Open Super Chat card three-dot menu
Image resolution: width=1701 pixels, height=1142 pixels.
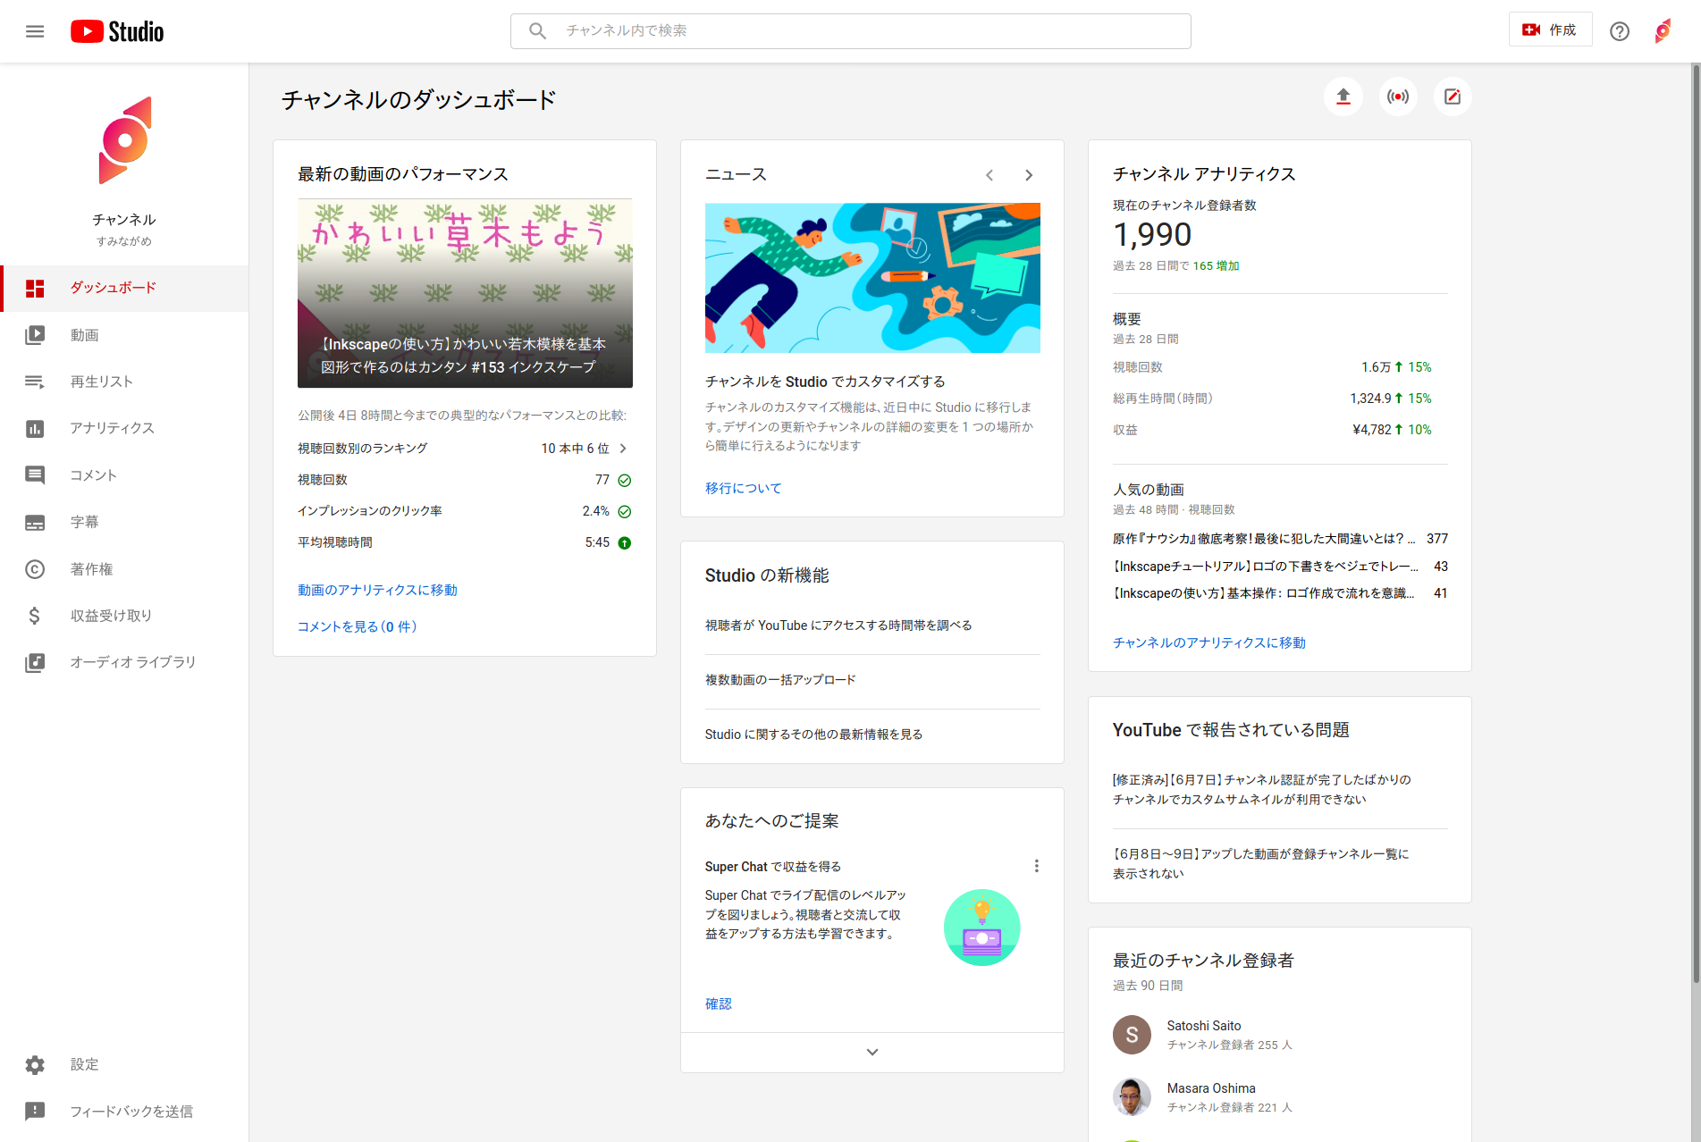1036,866
